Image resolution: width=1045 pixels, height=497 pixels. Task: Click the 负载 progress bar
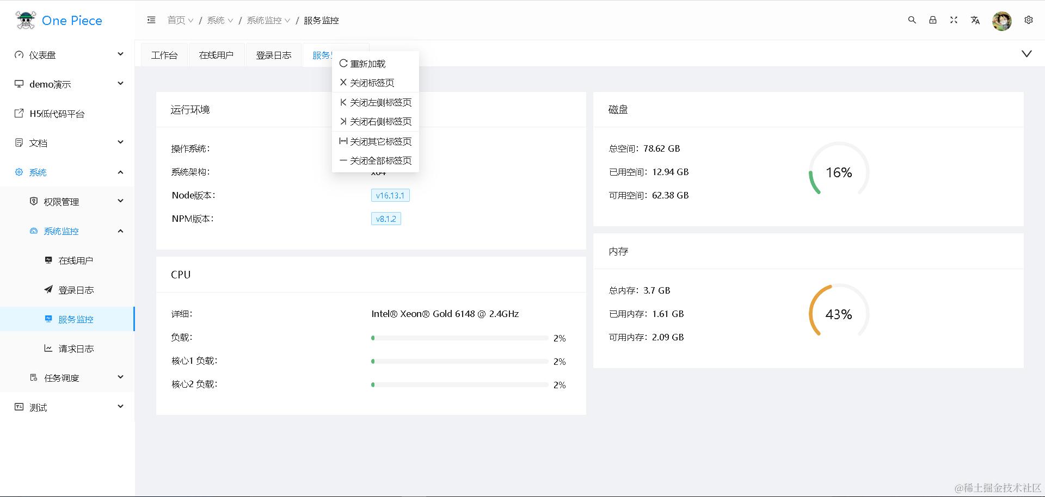(x=459, y=338)
